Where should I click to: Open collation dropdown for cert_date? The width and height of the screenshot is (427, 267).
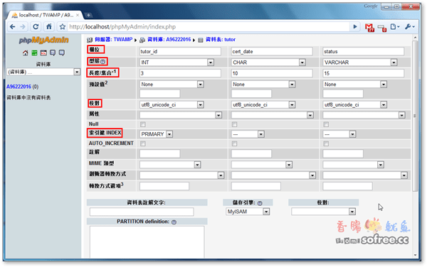tap(263, 104)
